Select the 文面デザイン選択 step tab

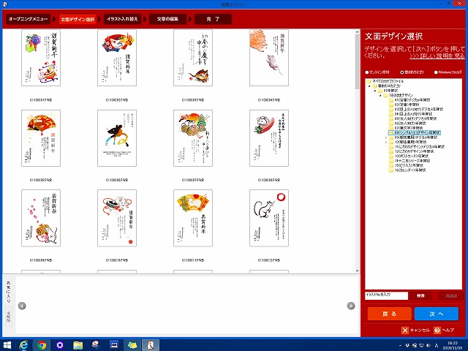tap(78, 19)
